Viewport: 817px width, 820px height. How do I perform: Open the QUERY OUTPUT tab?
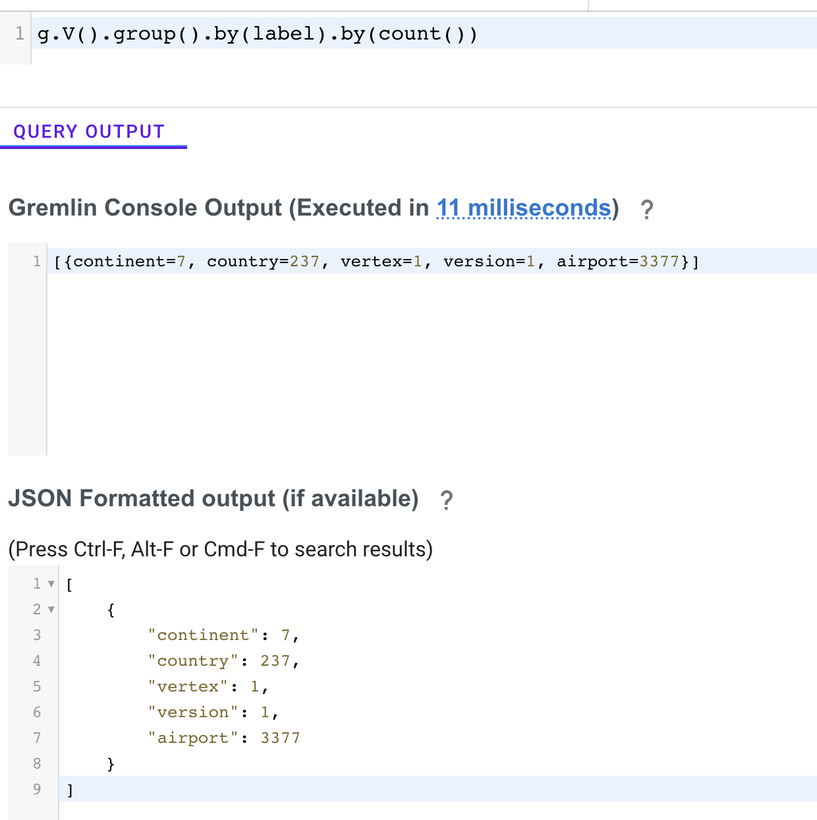[x=89, y=132]
